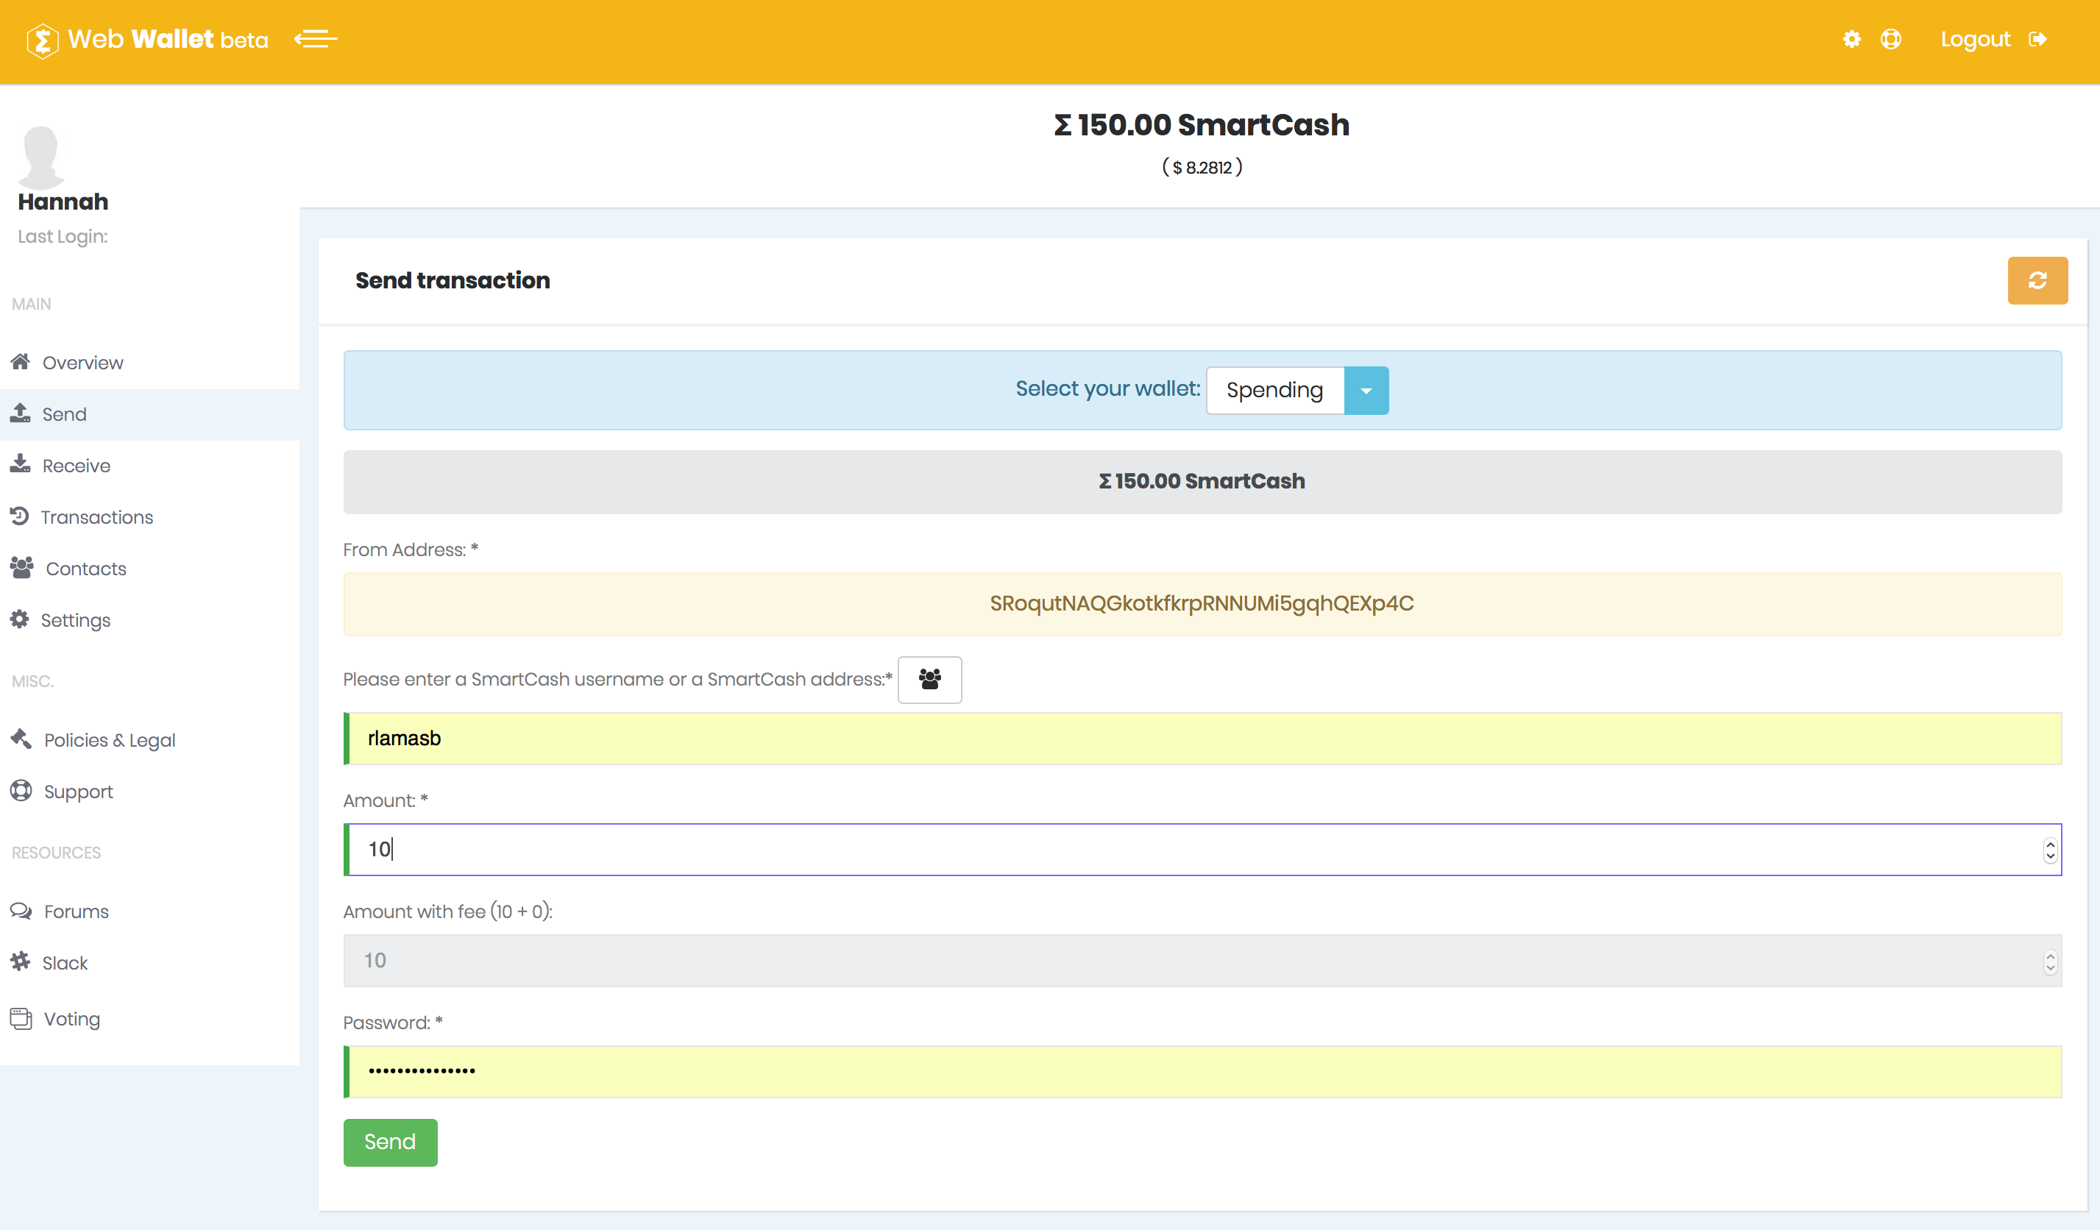Click the gavel icon beside Policies & Legal

pyautogui.click(x=21, y=739)
